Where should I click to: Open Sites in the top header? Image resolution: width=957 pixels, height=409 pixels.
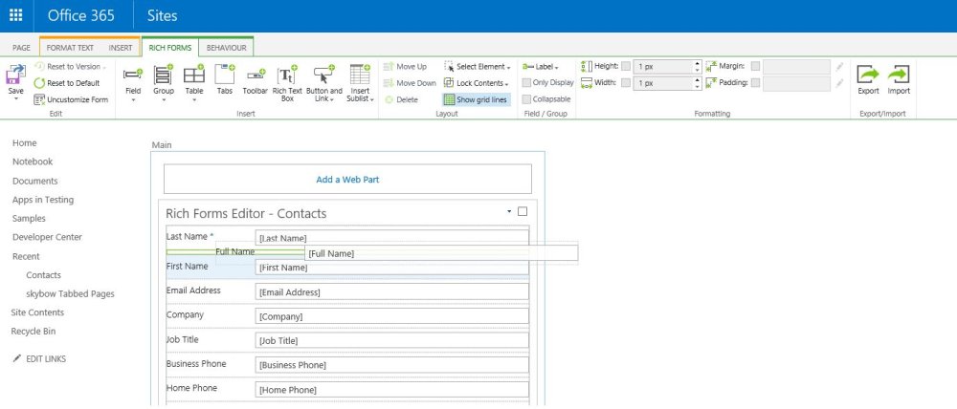(x=163, y=16)
